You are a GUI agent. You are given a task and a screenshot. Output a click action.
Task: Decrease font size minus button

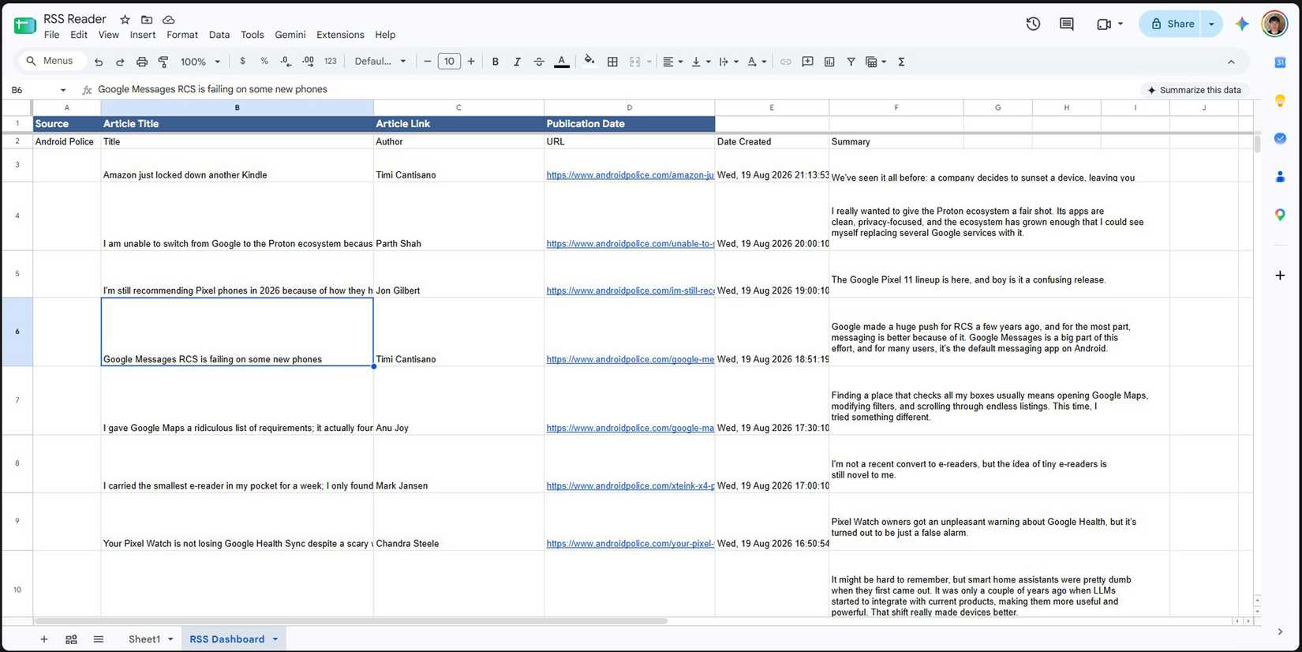pyautogui.click(x=428, y=62)
